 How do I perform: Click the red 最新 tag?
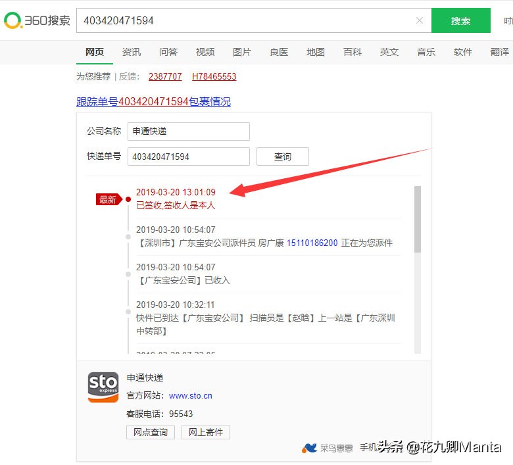tap(109, 199)
